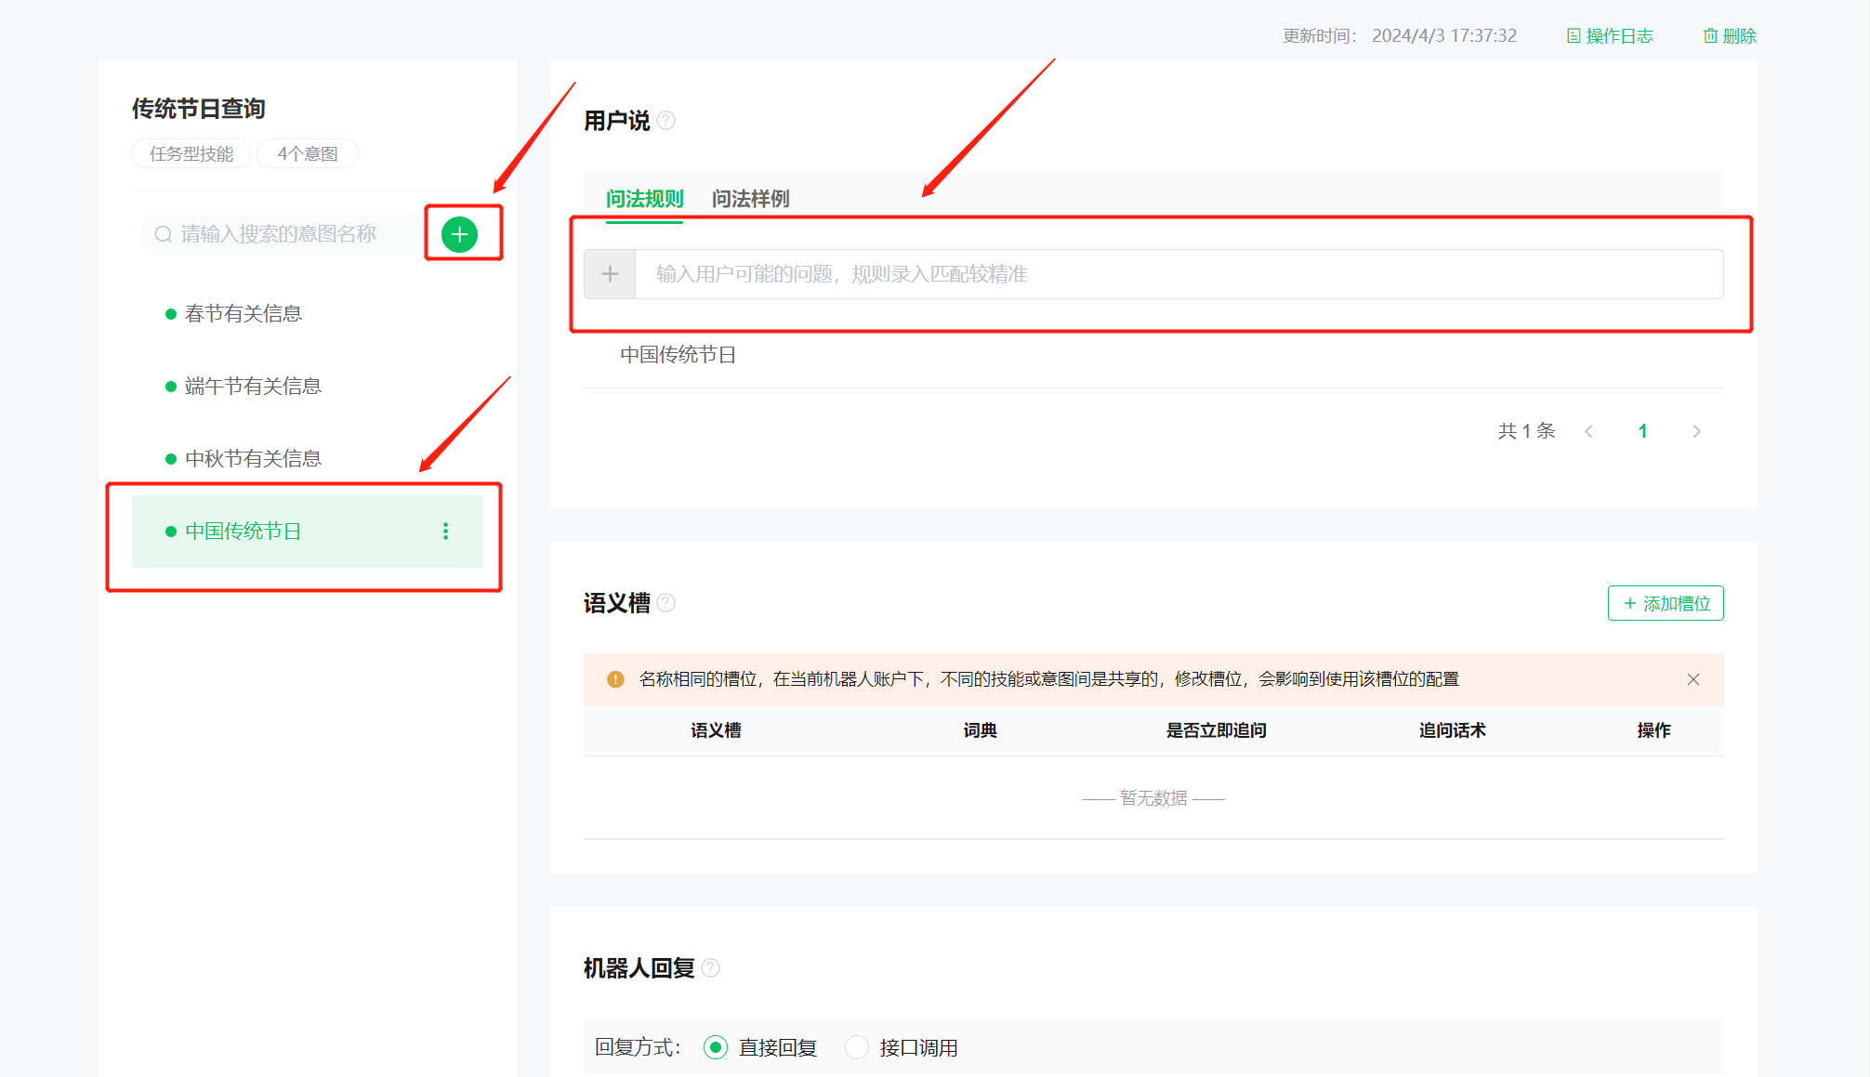
Task: Dismiss the slot warning banner
Action: tap(1693, 679)
